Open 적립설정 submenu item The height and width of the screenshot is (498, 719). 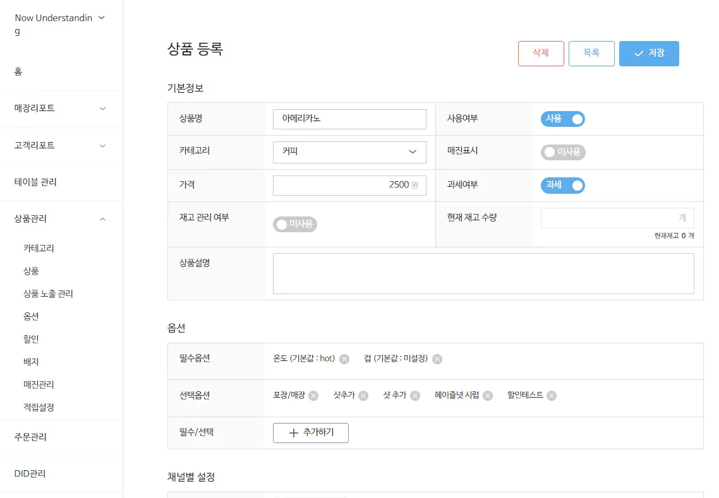(39, 407)
